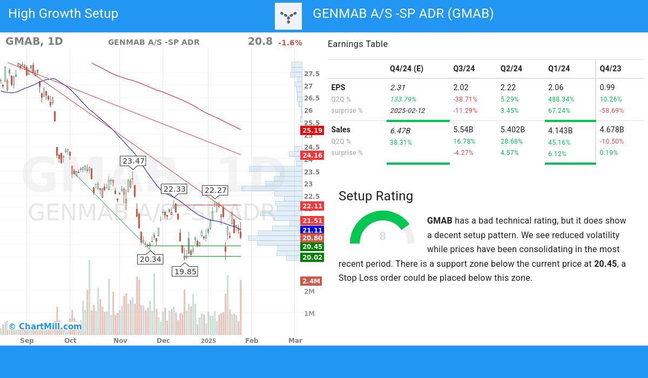Click the earnings date 2025-02-12
The height and width of the screenshot is (378, 648).
click(x=407, y=111)
